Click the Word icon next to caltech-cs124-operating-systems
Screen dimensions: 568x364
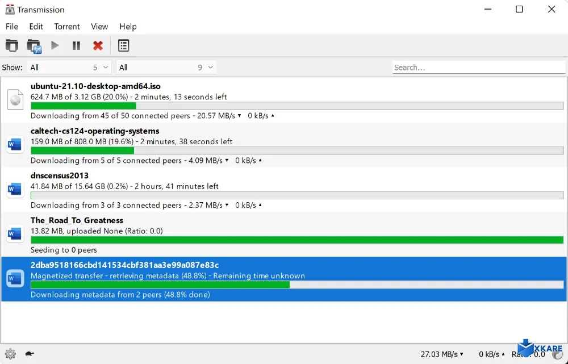15,144
